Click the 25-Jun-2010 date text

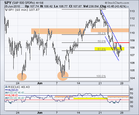(x=12, y=6)
